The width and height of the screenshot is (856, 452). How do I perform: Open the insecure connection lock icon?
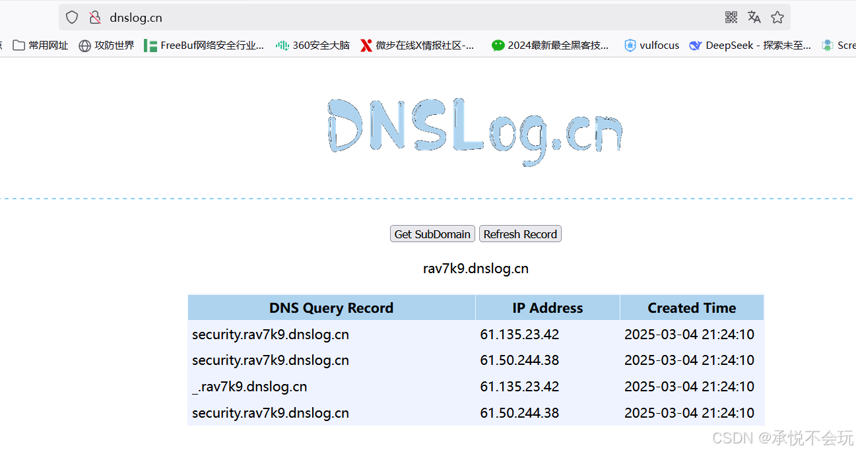tap(95, 18)
